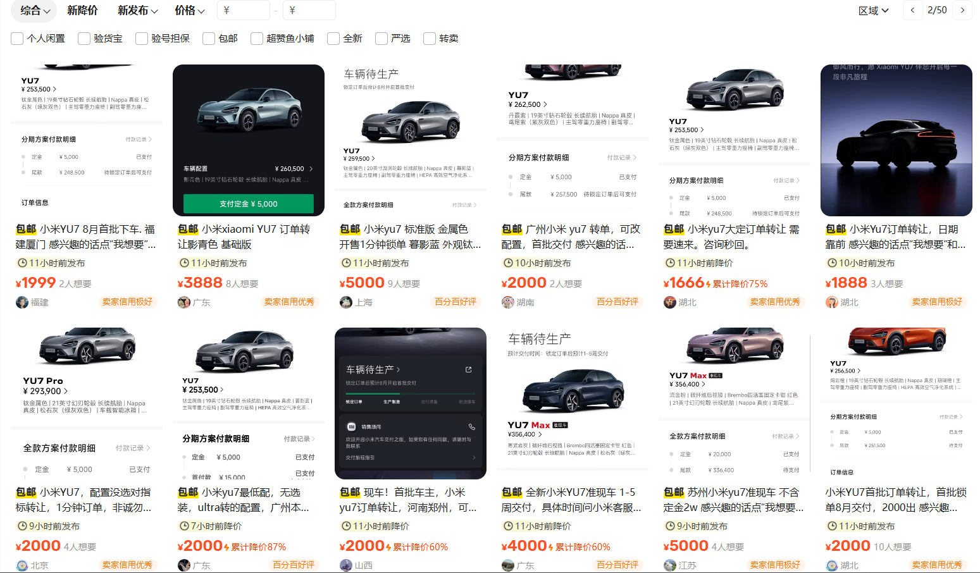Enable the 超赞鱼小铺 checkbox
Screen dimensions: 980x573
pos(257,39)
